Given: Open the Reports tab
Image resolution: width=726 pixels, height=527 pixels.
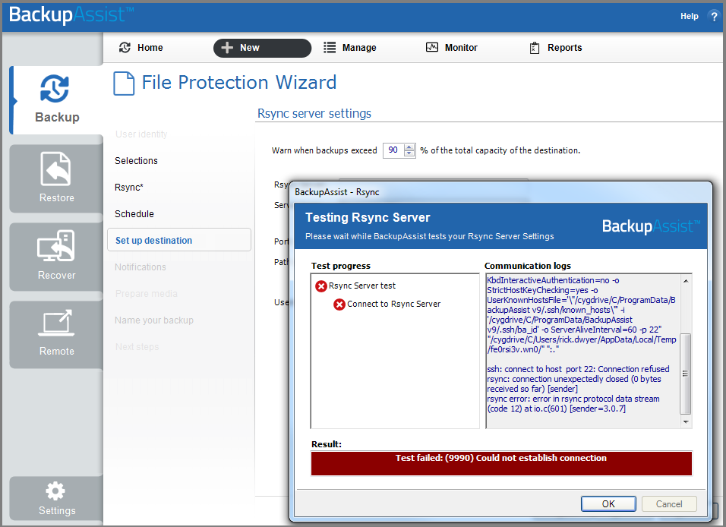Looking at the screenshot, I should pyautogui.click(x=556, y=47).
